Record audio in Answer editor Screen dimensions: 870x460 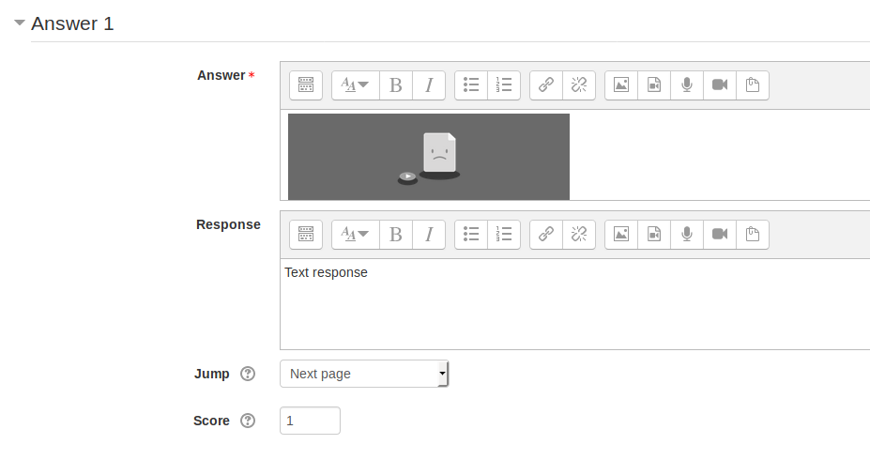point(687,85)
